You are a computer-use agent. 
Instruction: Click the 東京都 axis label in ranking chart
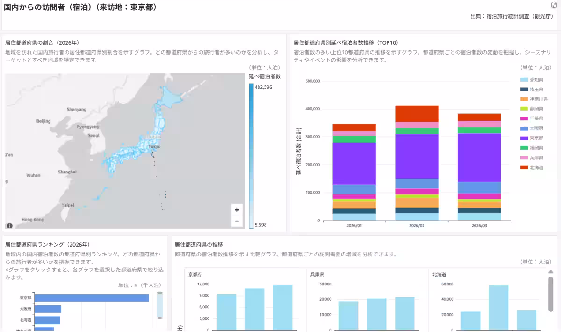[x=26, y=298]
